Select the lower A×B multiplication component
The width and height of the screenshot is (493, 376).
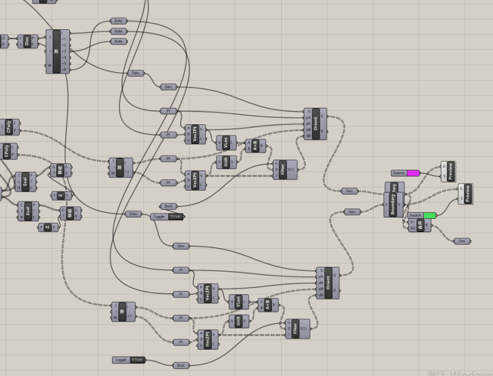click(x=268, y=305)
